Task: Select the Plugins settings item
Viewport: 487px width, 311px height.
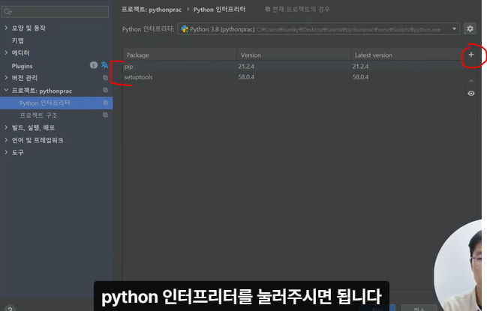Action: (22, 66)
